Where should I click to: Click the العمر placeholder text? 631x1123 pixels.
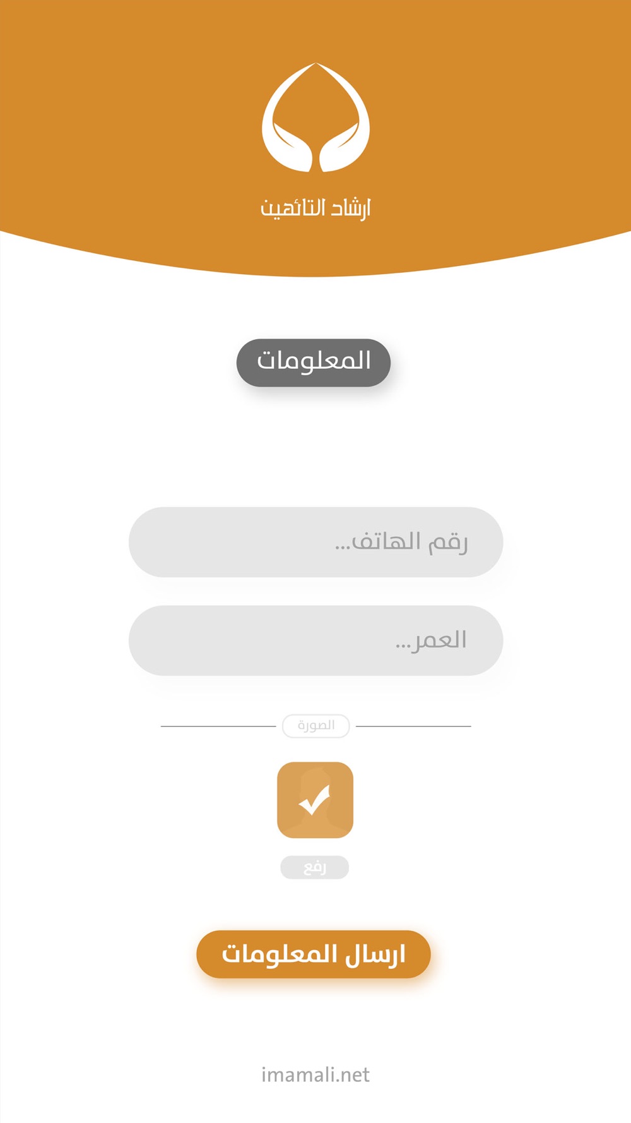click(432, 640)
